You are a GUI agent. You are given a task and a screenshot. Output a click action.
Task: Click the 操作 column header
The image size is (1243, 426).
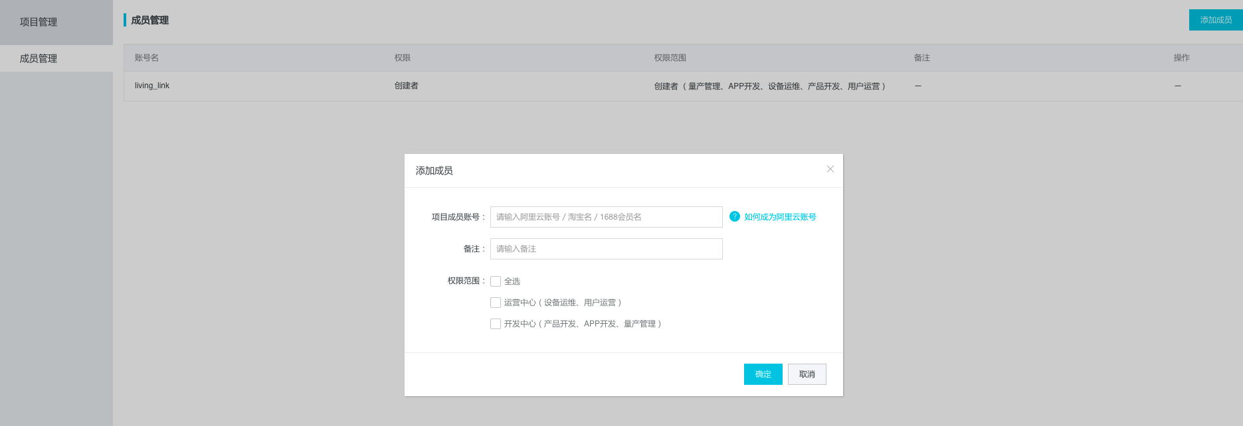[1181, 58]
